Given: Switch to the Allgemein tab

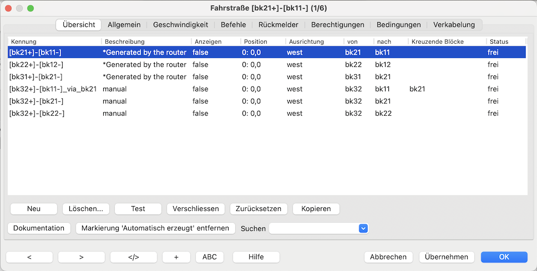Looking at the screenshot, I should (x=124, y=25).
